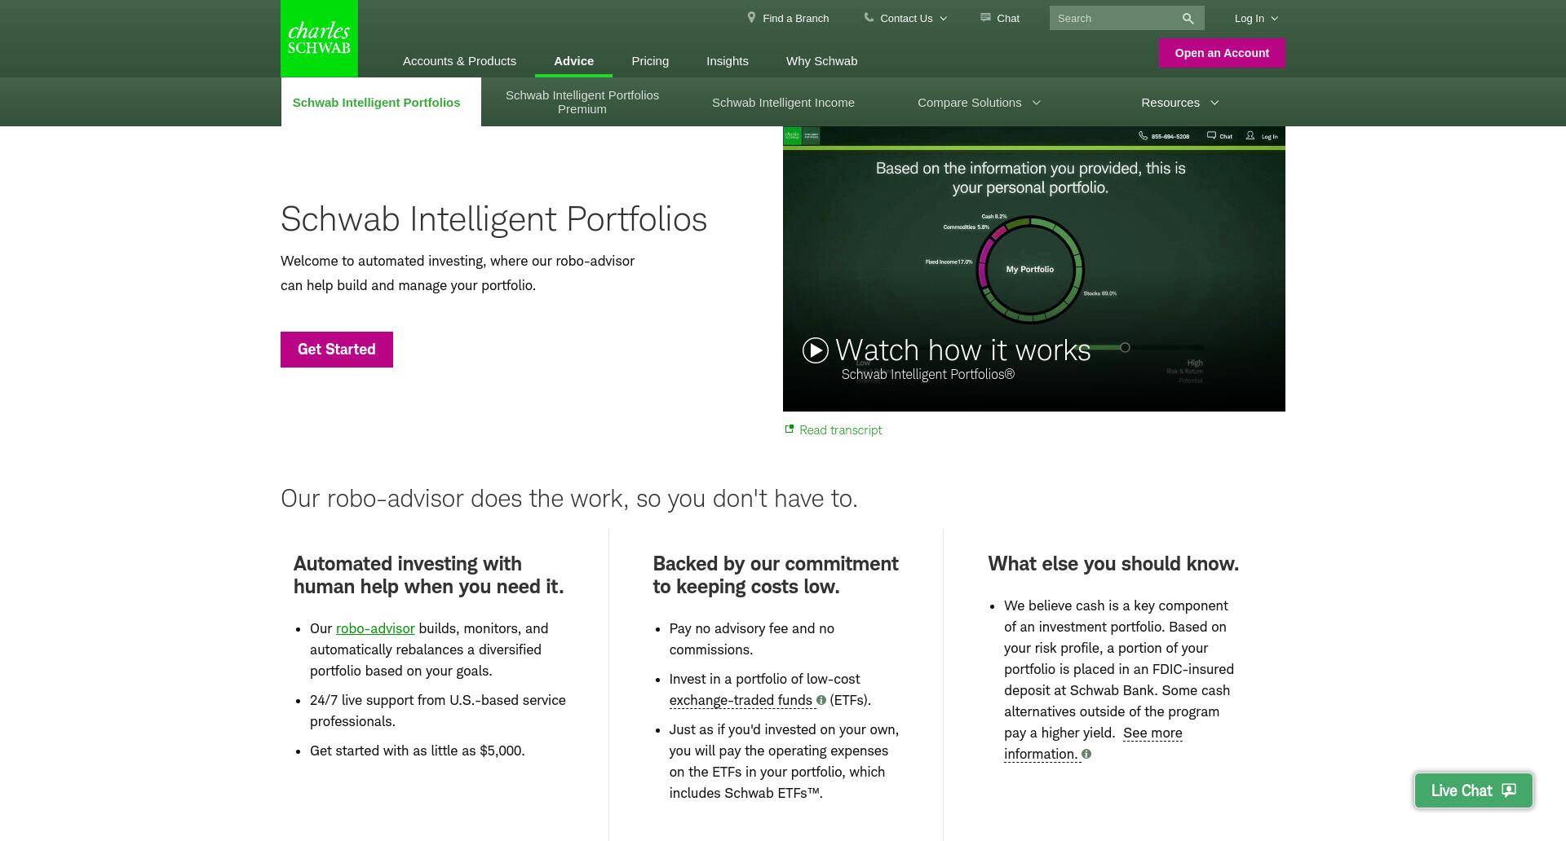Open the Accounts & Products menu
Image resolution: width=1566 pixels, height=841 pixels.
459,61
